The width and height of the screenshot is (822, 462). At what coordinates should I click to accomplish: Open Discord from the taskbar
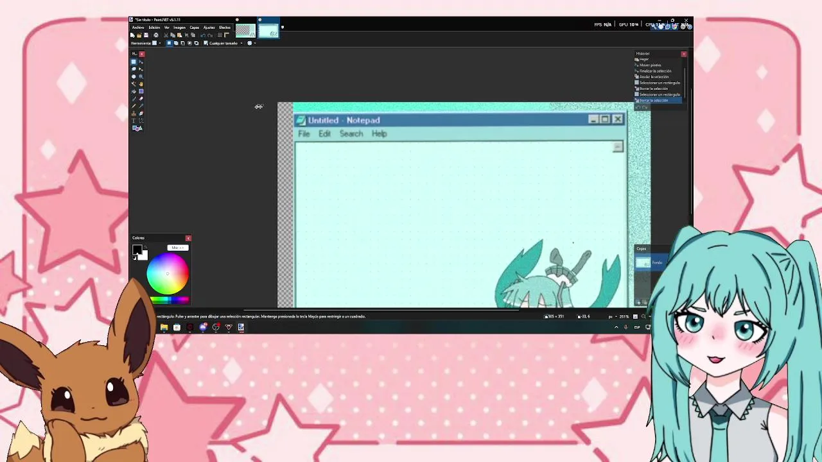click(x=203, y=327)
